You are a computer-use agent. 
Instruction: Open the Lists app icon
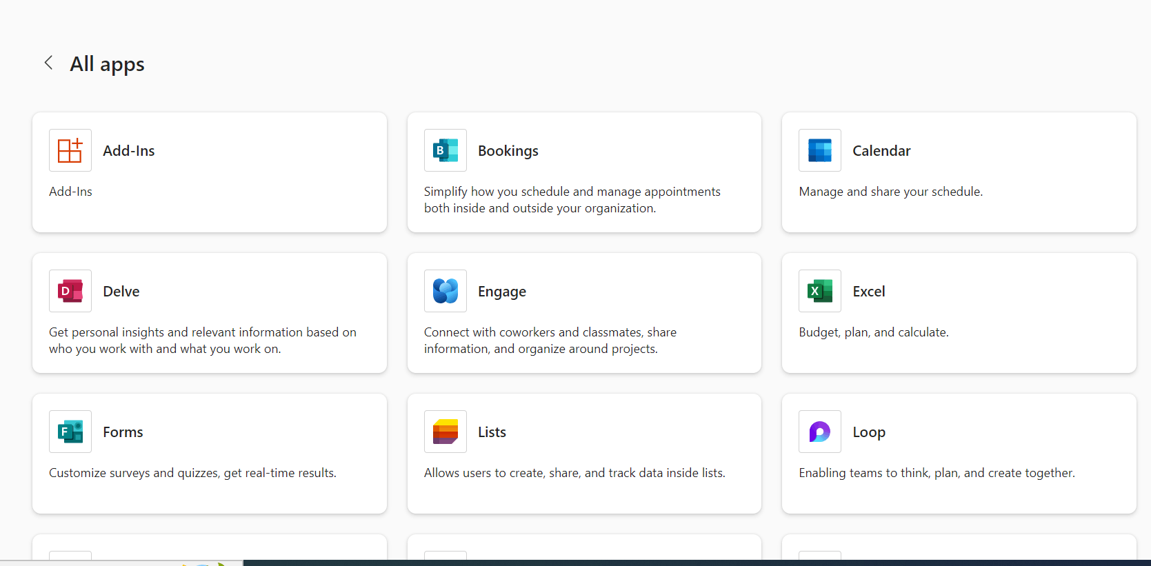point(446,432)
